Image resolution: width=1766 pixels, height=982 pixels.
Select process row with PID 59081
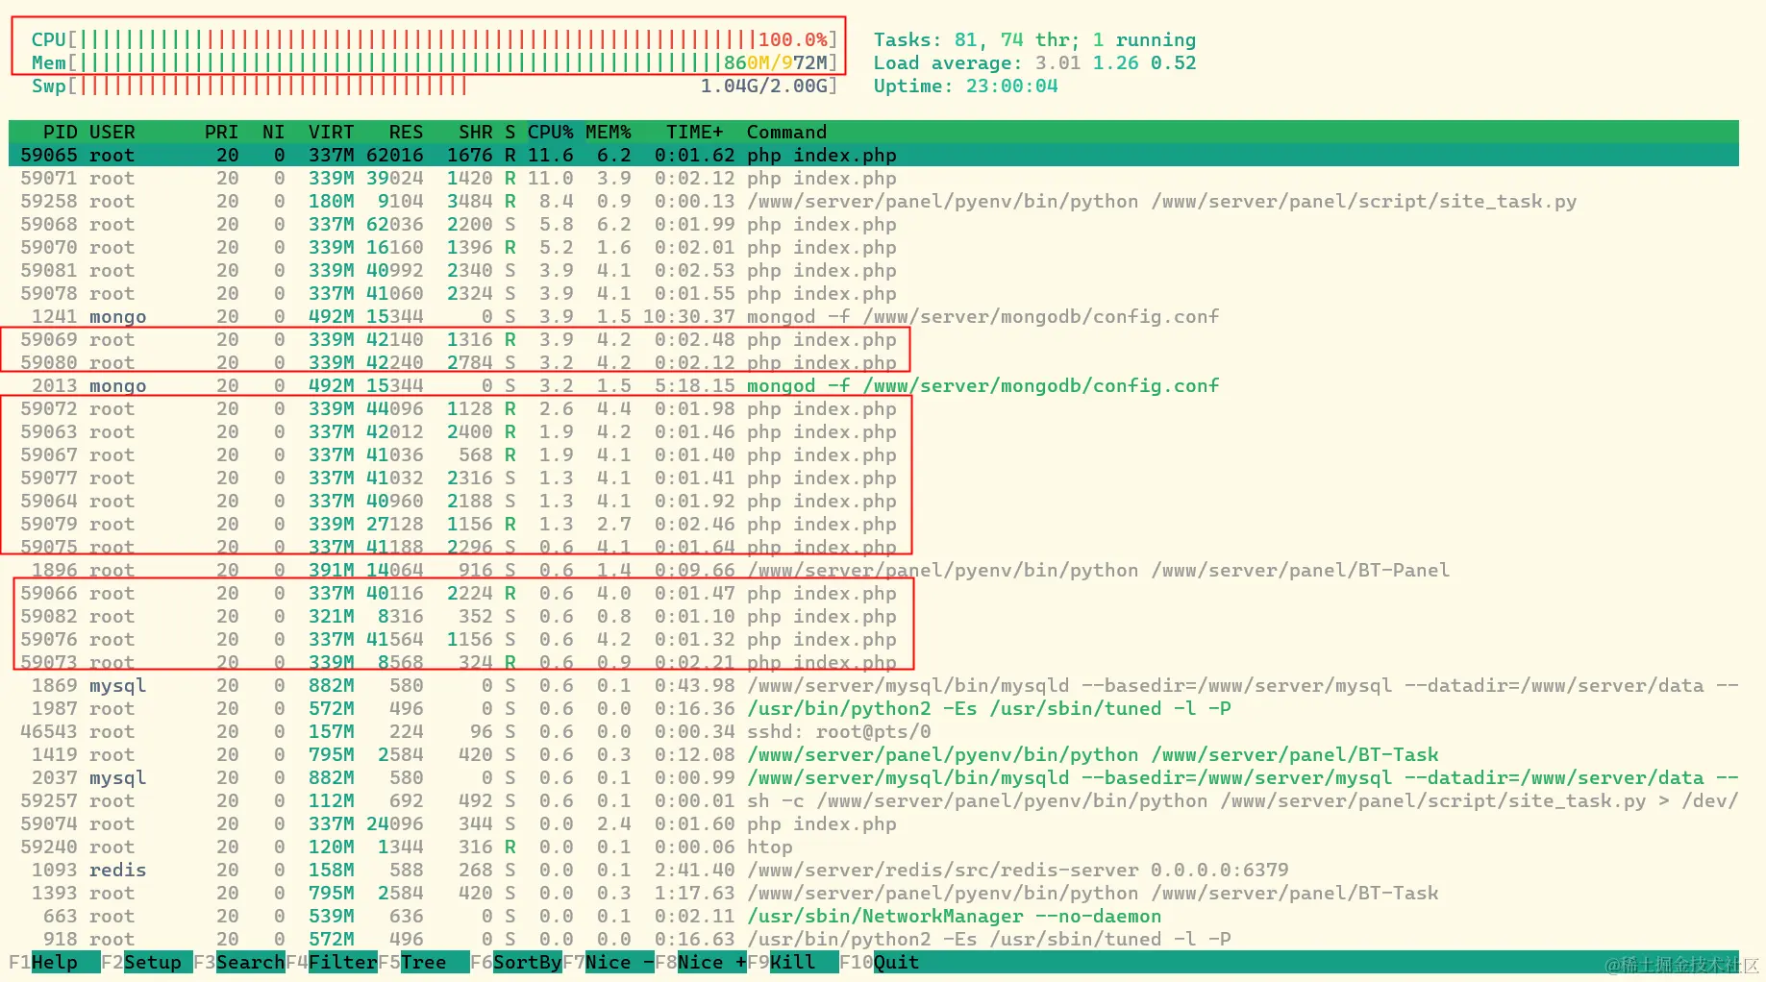coord(874,270)
